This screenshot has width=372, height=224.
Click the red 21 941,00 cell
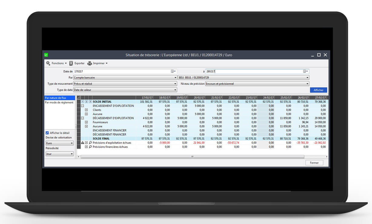199,143
